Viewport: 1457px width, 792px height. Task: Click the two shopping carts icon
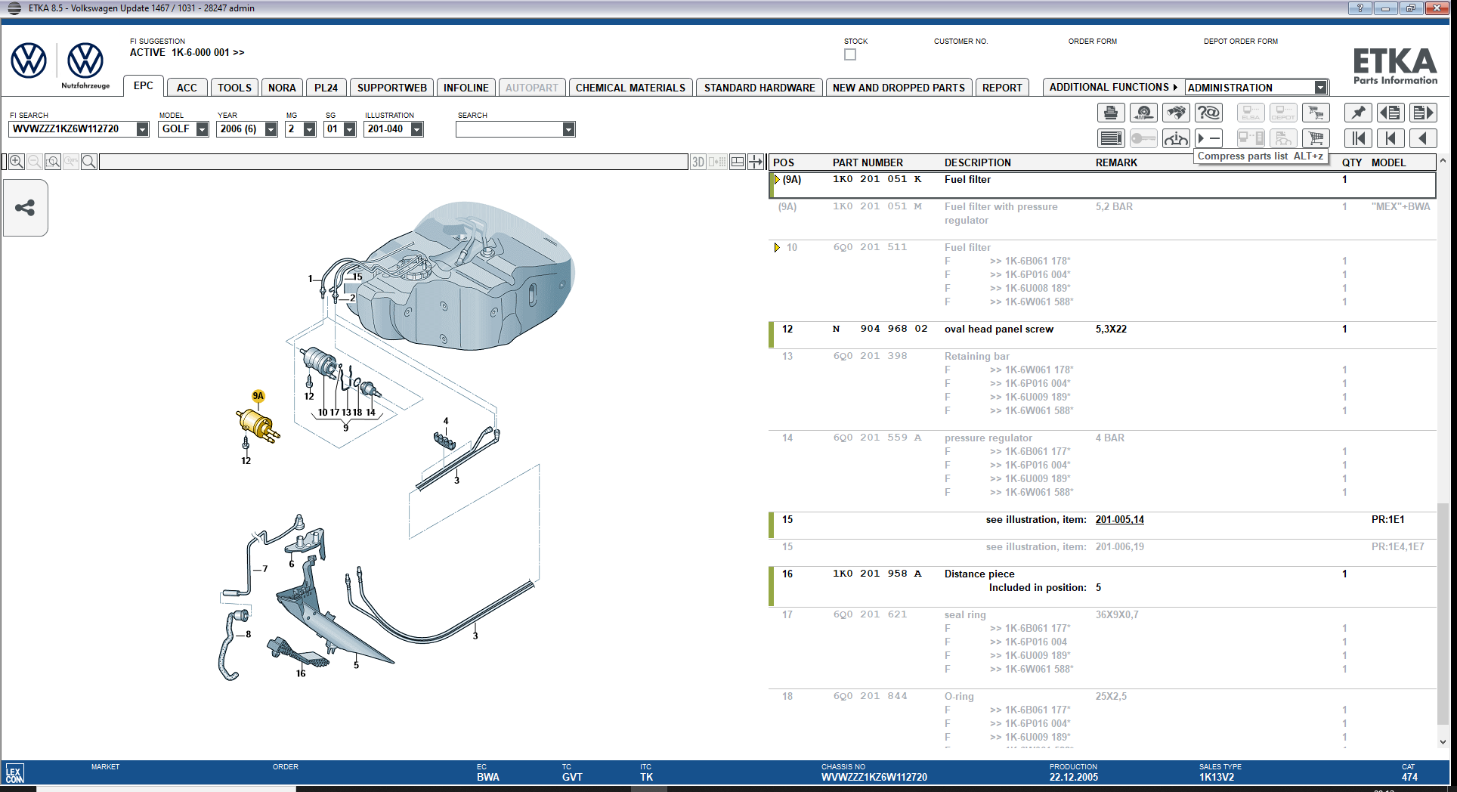click(x=1316, y=113)
